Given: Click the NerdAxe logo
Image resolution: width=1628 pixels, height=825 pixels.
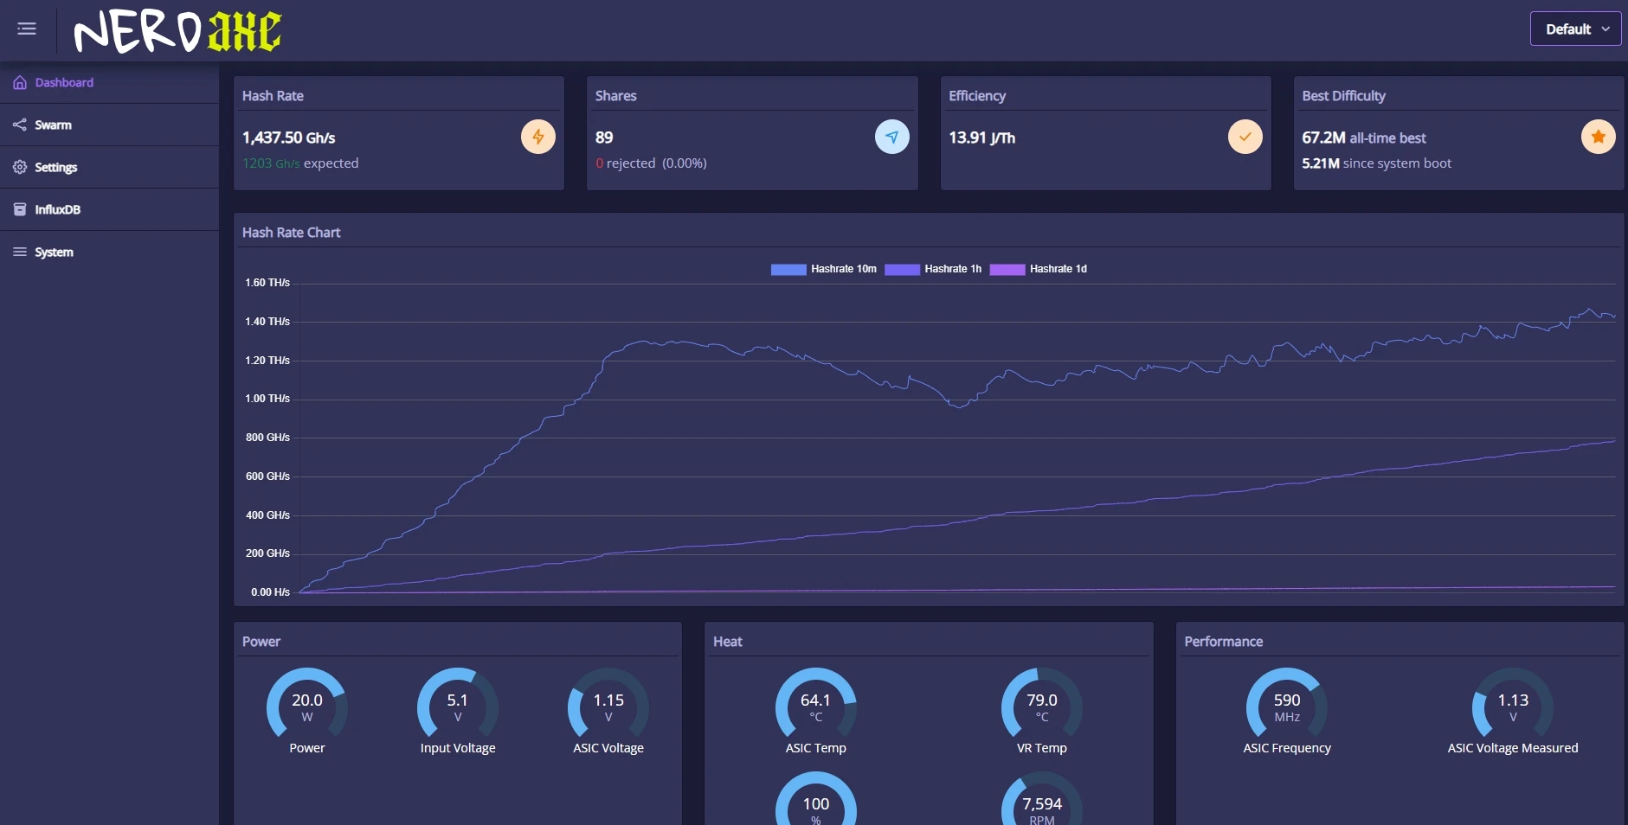Looking at the screenshot, I should 177,32.
